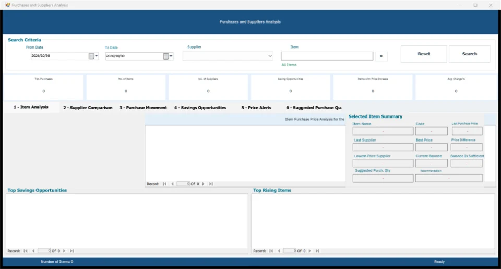Image resolution: width=501 pixels, height=269 pixels.
Task: Go to first record in Top Rising Items
Action: point(271,251)
